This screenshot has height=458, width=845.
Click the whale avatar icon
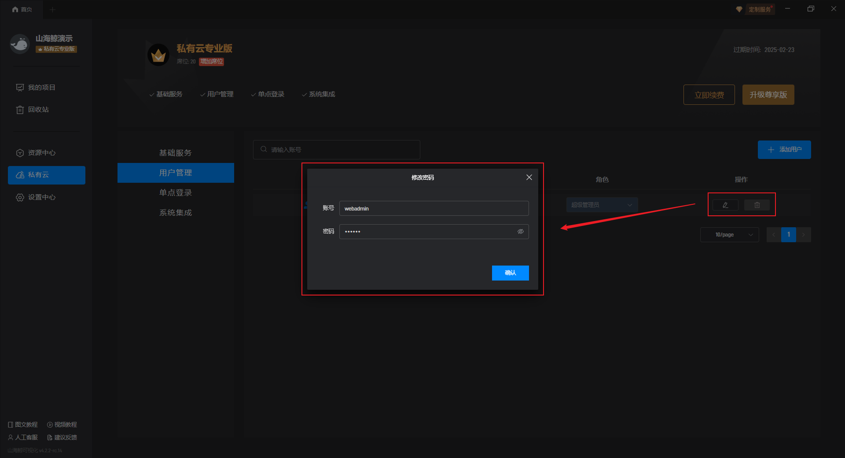(20, 44)
